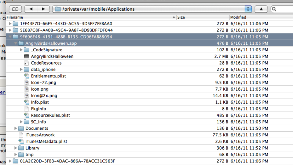Screen dimensions: 293x165
Task: Click the _CodeSignature folder icon
Action: pyautogui.click(x=26, y=50)
